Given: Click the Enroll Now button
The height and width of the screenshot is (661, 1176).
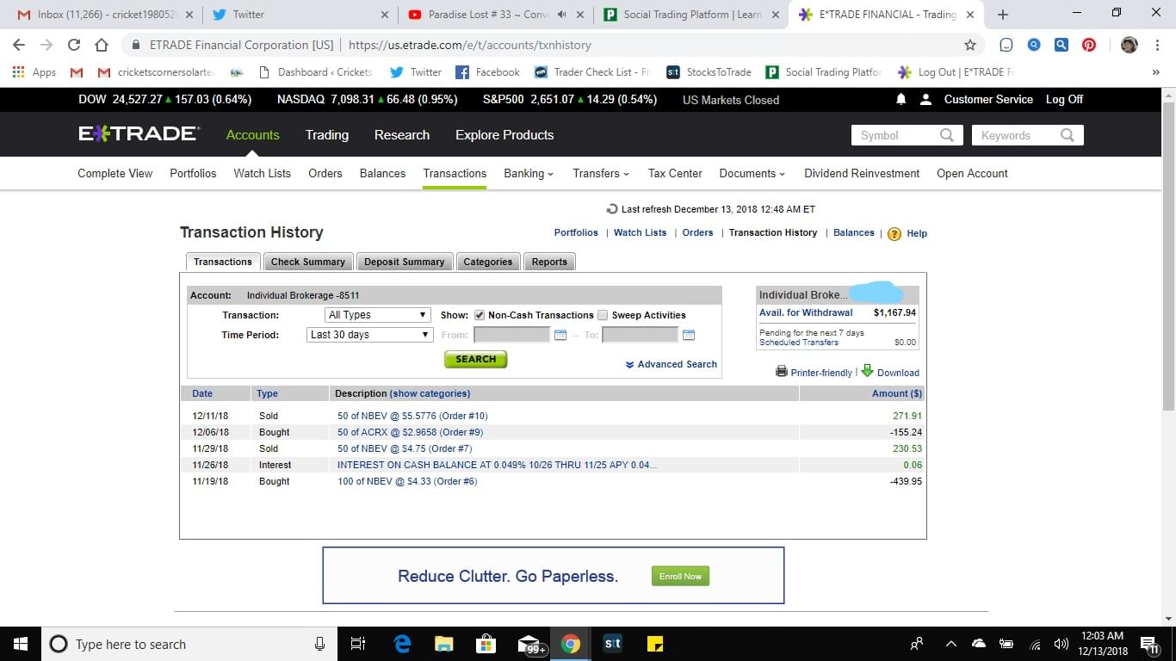Looking at the screenshot, I should tap(680, 576).
